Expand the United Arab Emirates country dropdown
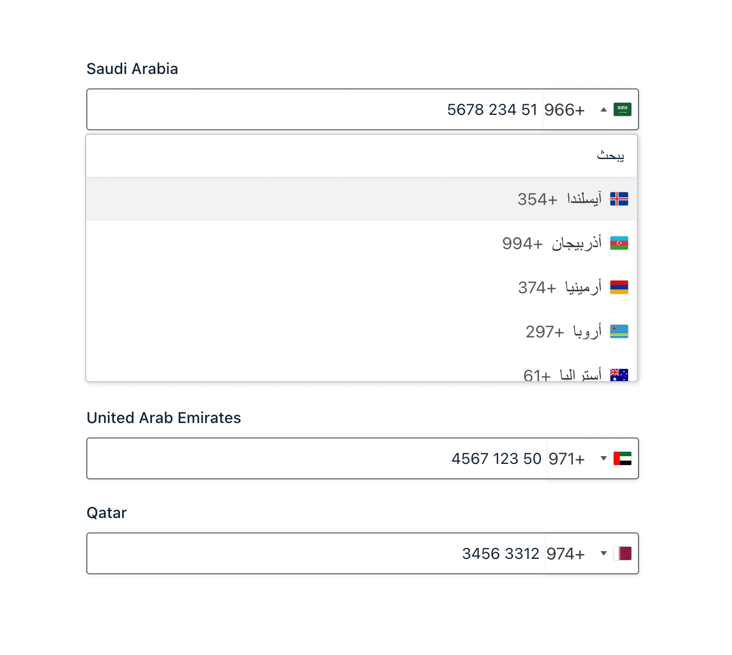Viewport: 732px width, 655px height. [x=604, y=458]
